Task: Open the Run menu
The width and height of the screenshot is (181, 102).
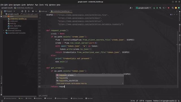Action: point(36,5)
